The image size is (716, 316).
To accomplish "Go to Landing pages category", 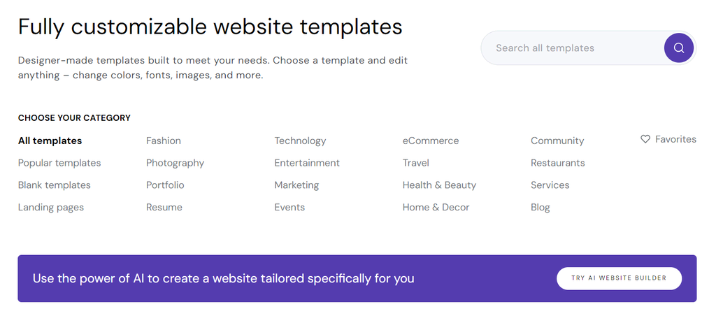I will pyautogui.click(x=51, y=208).
